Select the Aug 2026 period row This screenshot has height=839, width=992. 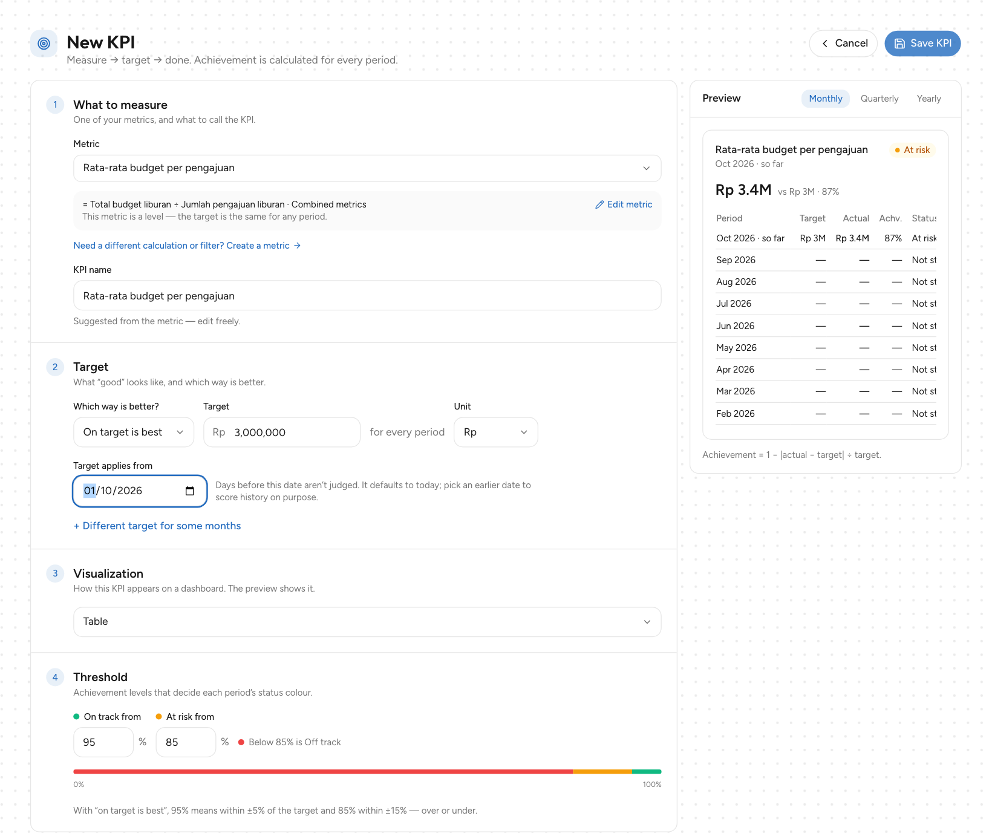tap(826, 282)
